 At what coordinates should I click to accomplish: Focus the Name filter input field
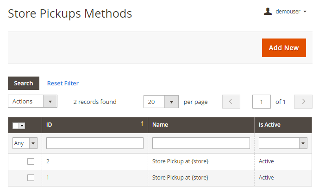tap(201, 143)
